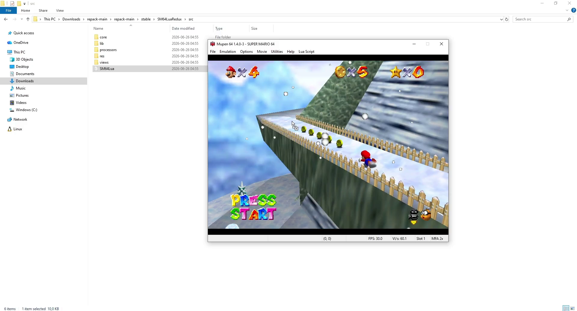Click the Network icon in sidebar
This screenshot has width=577, height=311.
(x=10, y=119)
